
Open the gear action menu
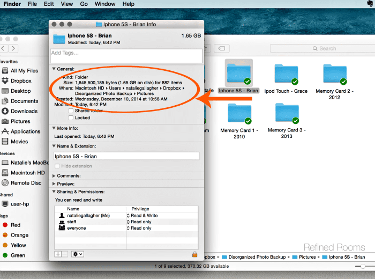click(x=78, y=254)
